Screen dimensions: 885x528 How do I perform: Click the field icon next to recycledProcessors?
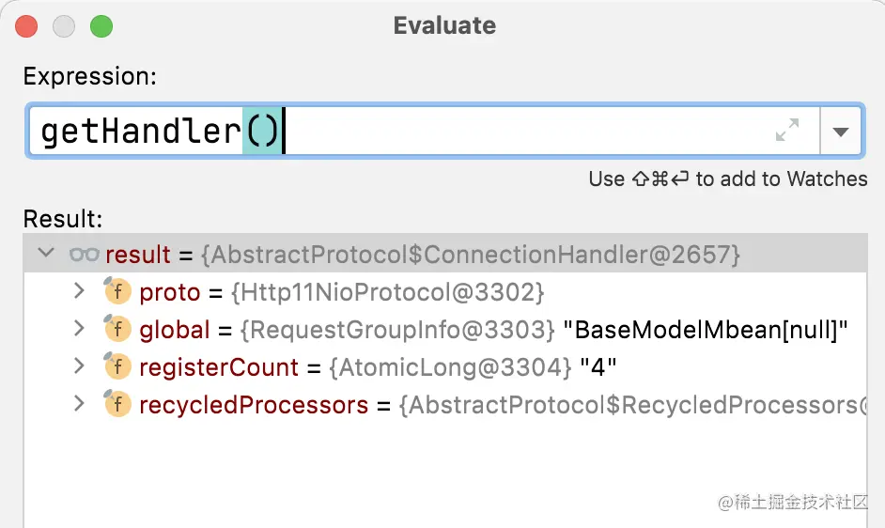point(117,404)
